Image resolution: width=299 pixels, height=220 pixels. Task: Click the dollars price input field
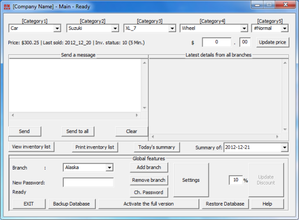pos(216,42)
